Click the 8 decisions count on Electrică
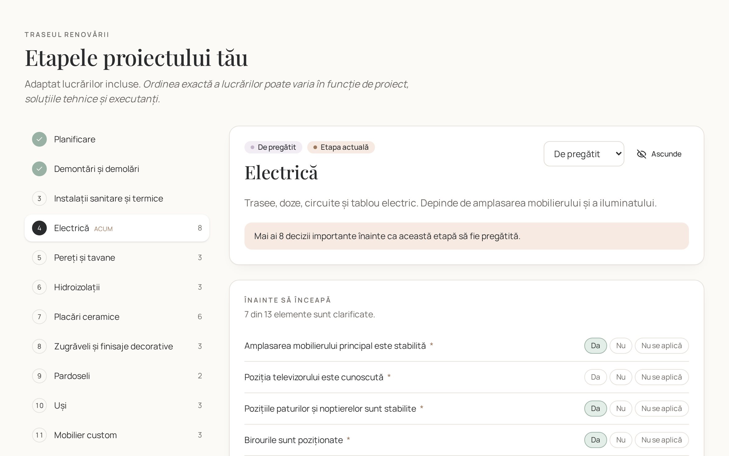 click(x=200, y=228)
